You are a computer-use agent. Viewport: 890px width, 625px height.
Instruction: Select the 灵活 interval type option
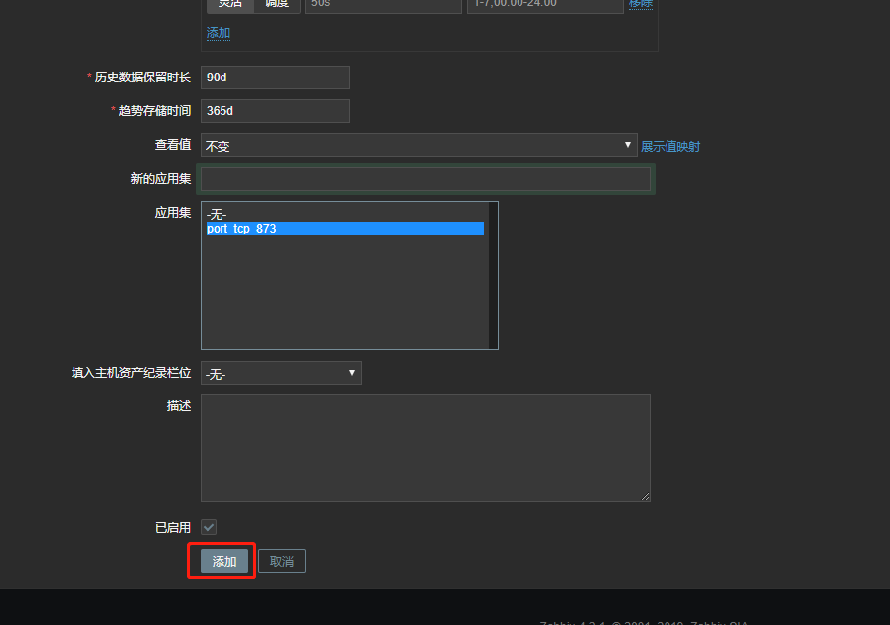click(229, 4)
